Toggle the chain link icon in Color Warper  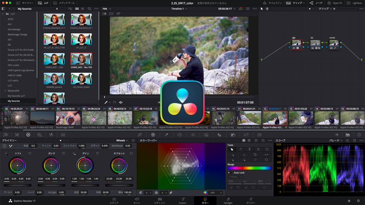pyautogui.click(x=171, y=193)
